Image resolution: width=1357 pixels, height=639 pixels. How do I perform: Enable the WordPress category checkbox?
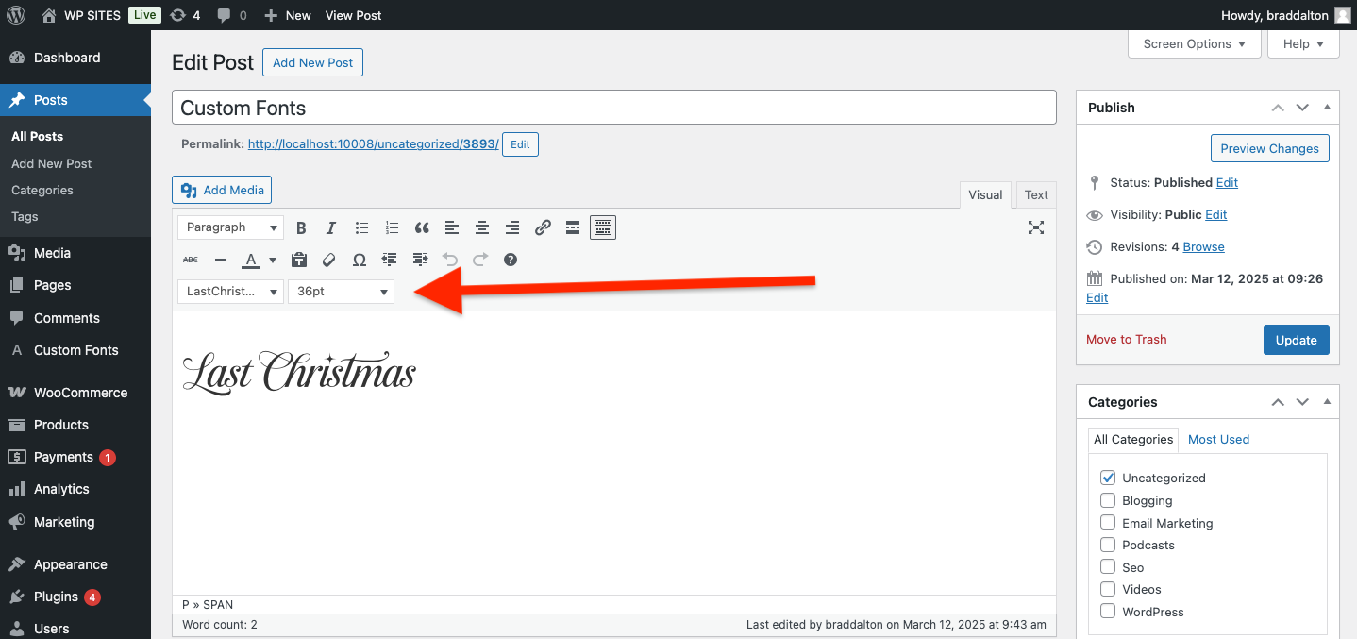click(x=1107, y=612)
